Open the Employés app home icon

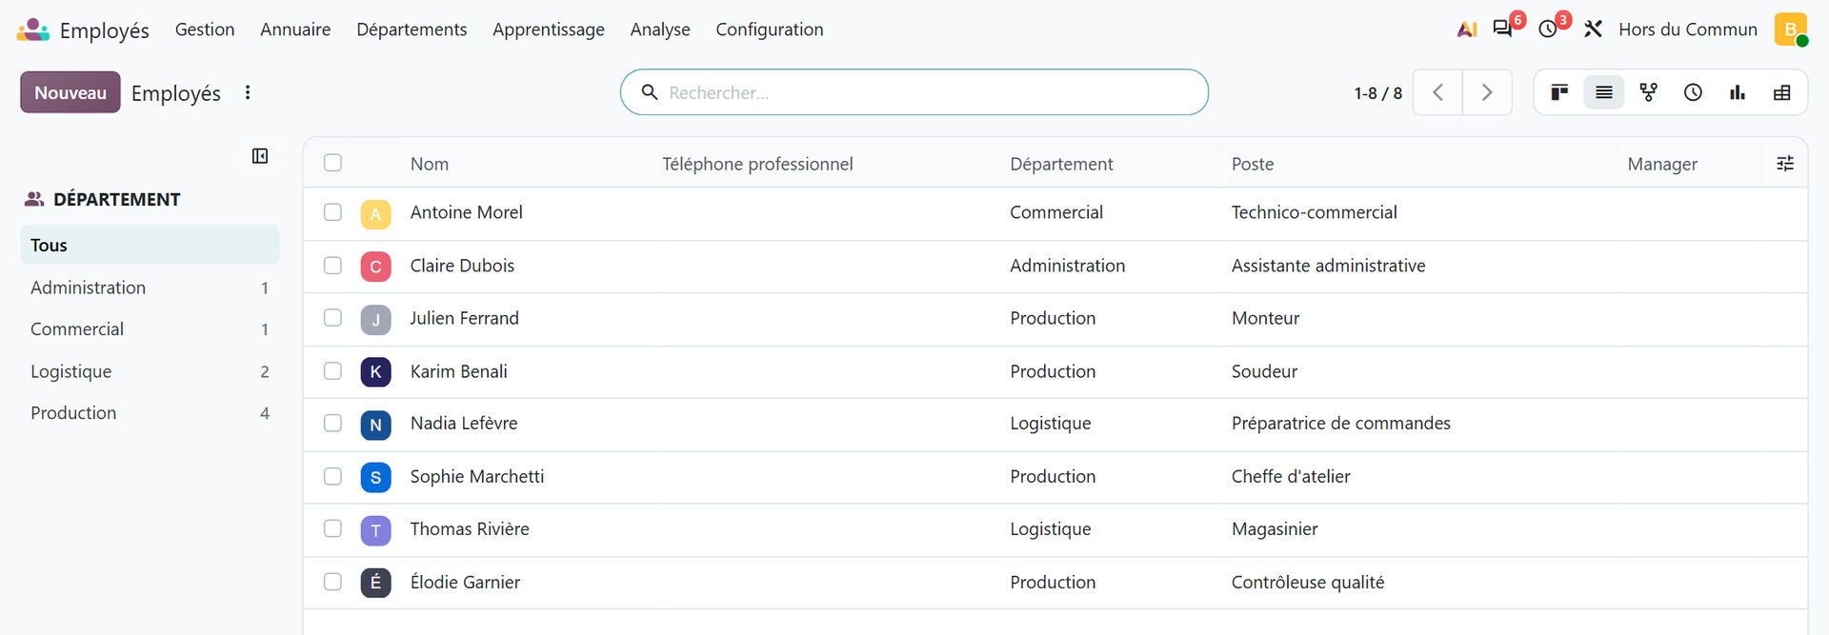point(32,30)
